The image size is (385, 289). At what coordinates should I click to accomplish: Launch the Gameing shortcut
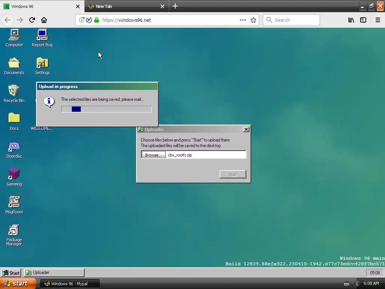coord(14,177)
